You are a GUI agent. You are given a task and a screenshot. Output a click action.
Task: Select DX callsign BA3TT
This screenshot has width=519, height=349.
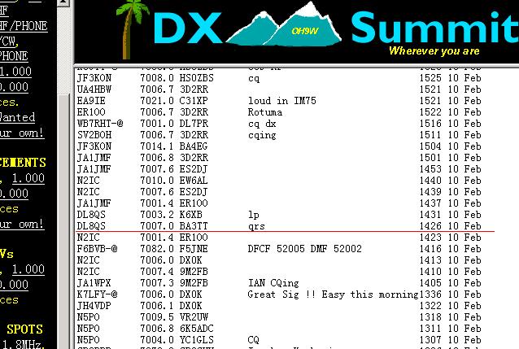coord(194,226)
